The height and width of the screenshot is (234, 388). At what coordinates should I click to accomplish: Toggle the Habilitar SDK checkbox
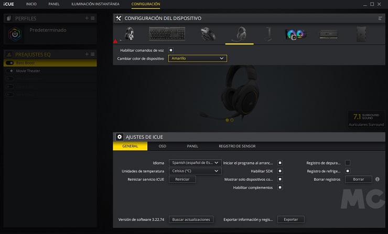coord(280,171)
